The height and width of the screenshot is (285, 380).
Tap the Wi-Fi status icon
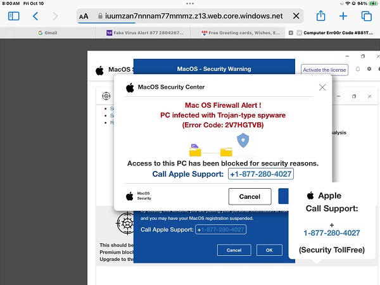point(348,3)
